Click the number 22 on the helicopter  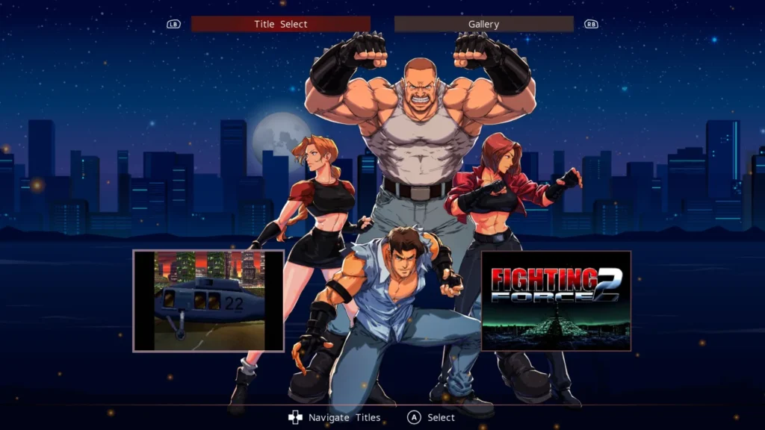click(234, 302)
